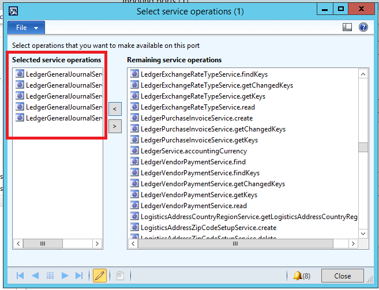Click icon beside LedgerVendorPaymentService.find
Image resolution: width=379 pixels, height=290 pixels.
[x=134, y=161]
